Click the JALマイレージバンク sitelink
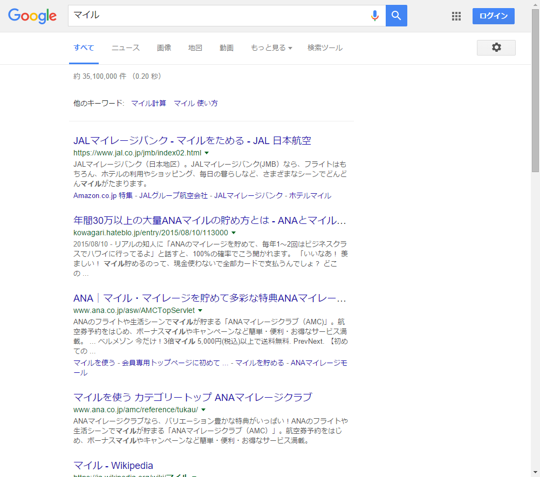This screenshot has height=477, width=540. (248, 196)
